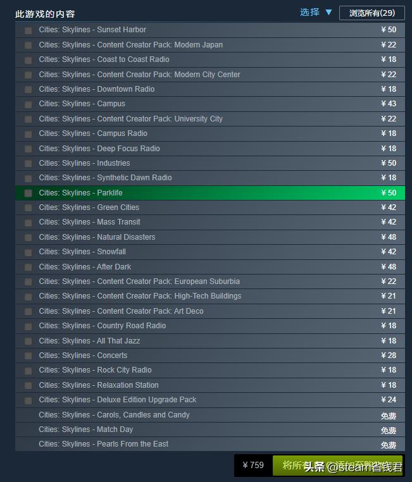Click the ¥ 21 price of Art Deco
412x482 pixels.
click(389, 311)
